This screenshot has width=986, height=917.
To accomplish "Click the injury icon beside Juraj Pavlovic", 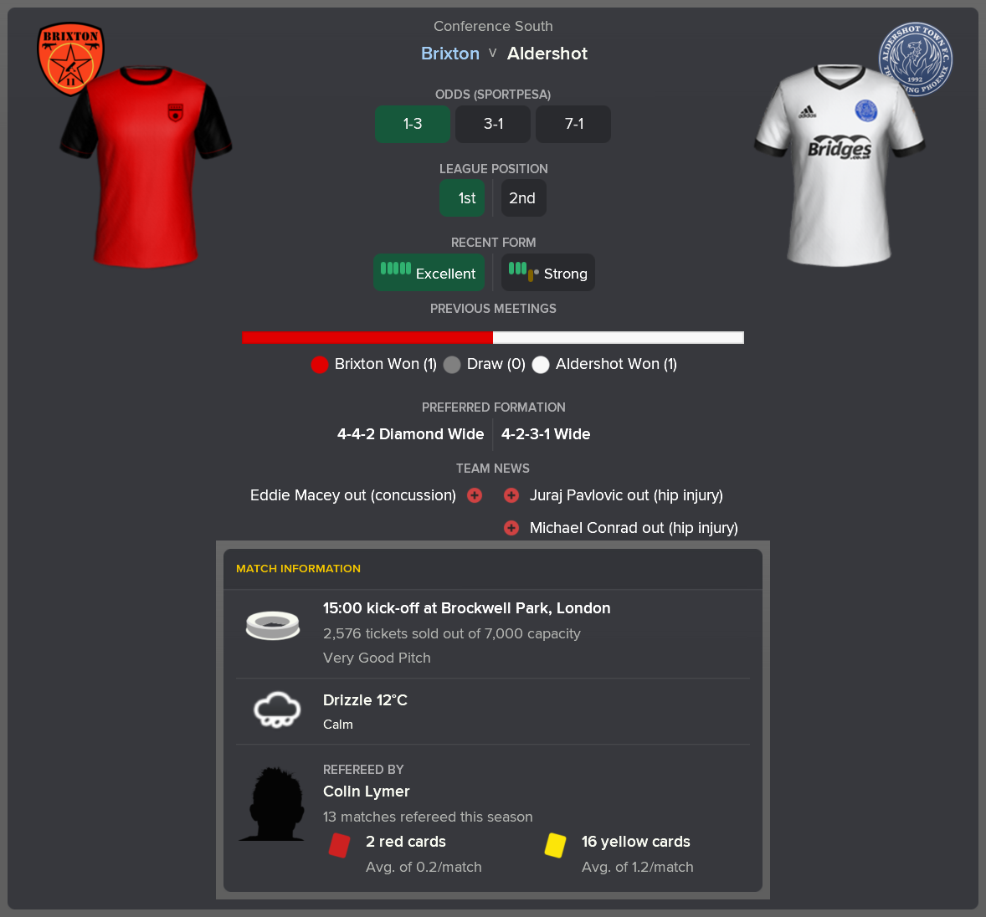I will [x=511, y=495].
